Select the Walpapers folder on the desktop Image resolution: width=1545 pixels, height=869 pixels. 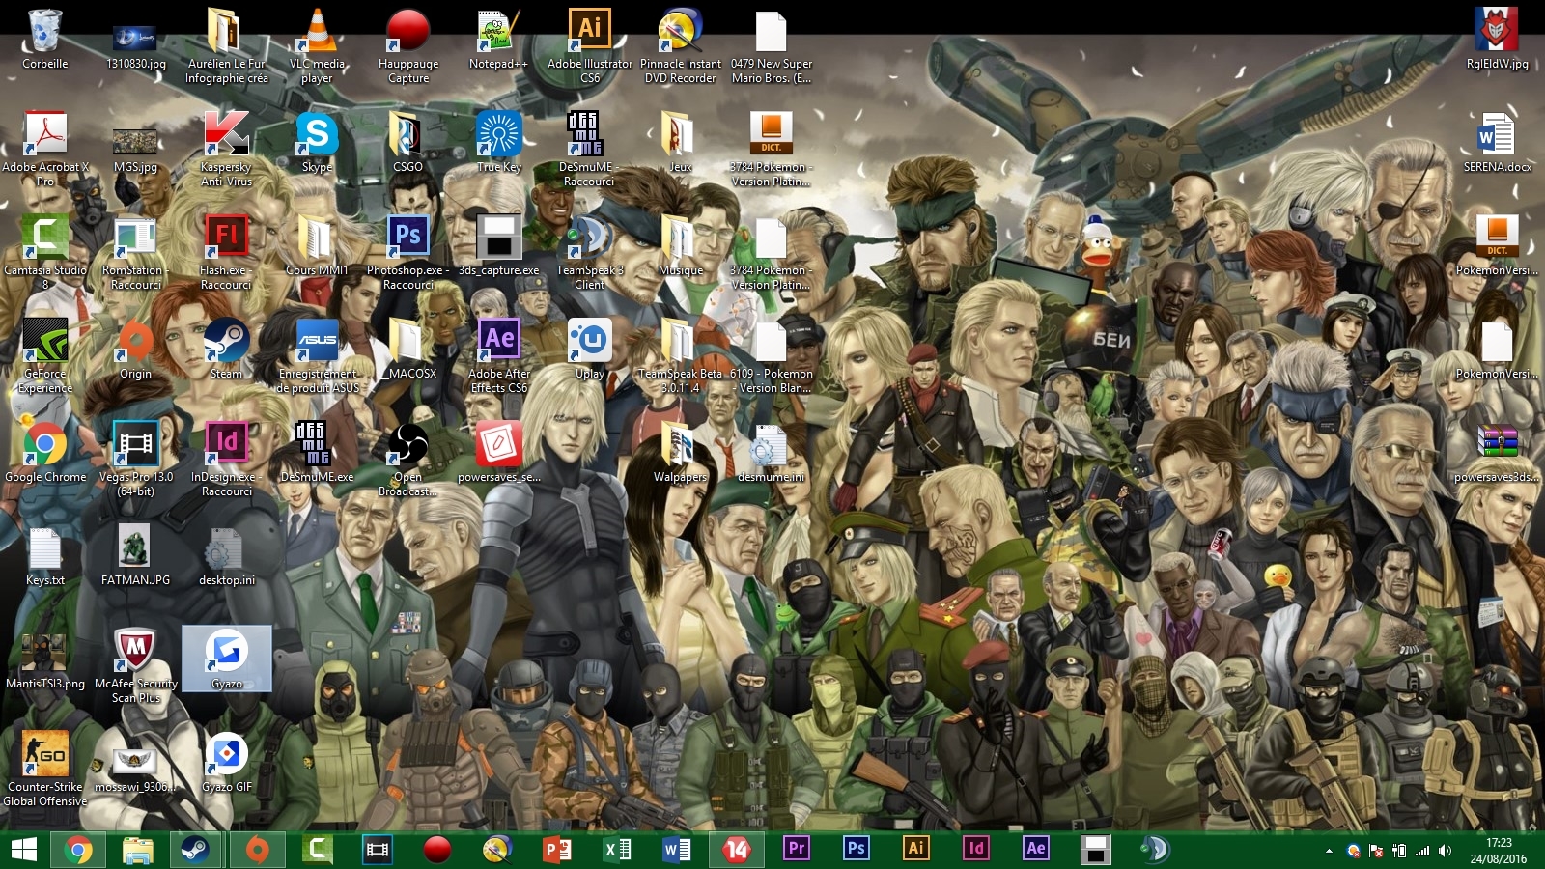click(x=681, y=452)
